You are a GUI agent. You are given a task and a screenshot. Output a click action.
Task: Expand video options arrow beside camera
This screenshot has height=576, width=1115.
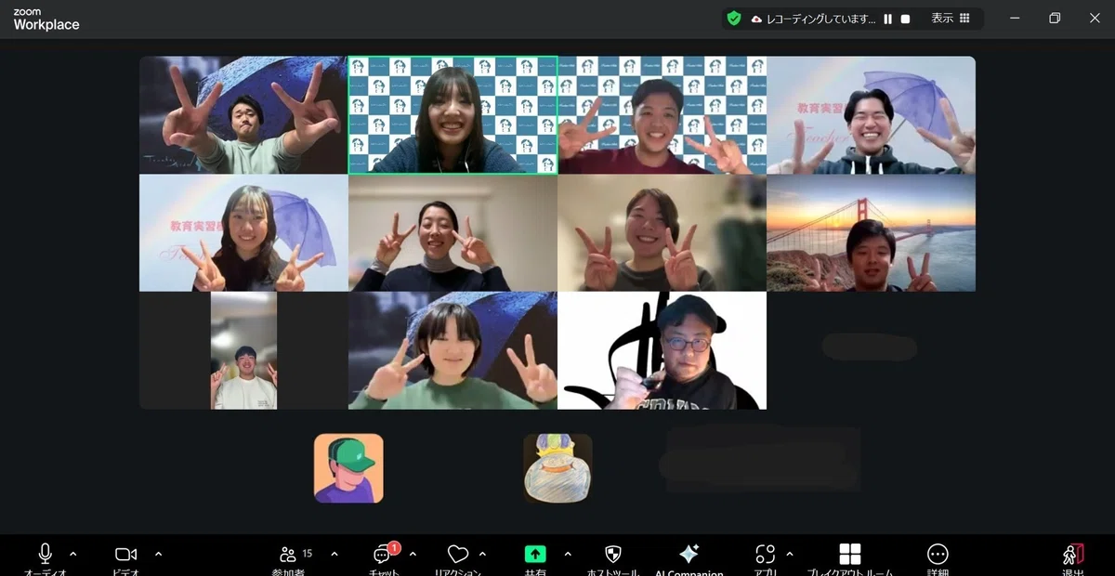click(158, 554)
